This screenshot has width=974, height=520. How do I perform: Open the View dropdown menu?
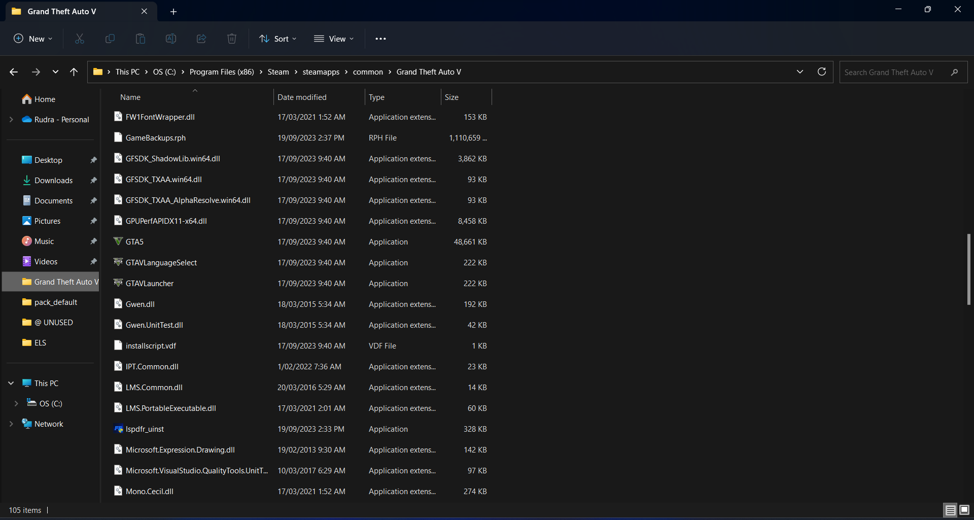click(334, 39)
